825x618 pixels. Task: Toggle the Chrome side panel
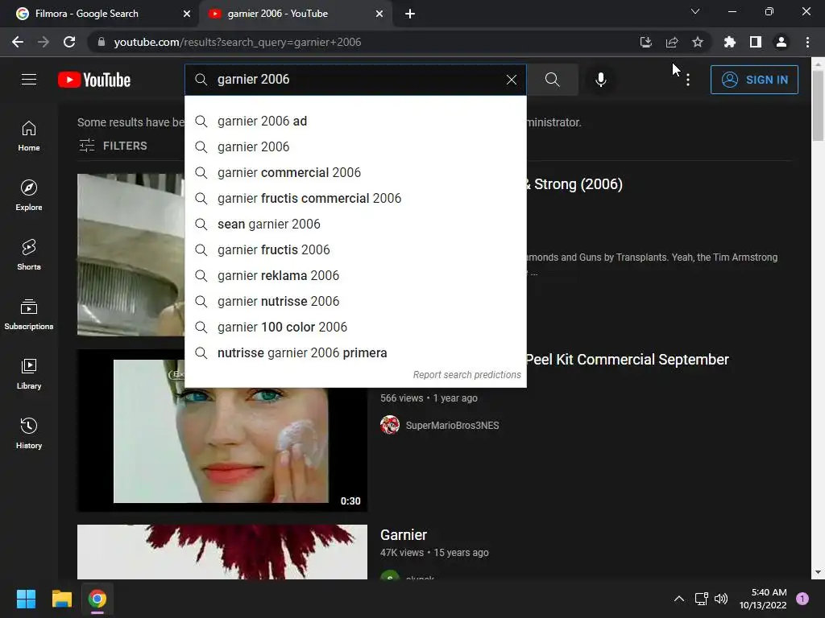tap(756, 42)
